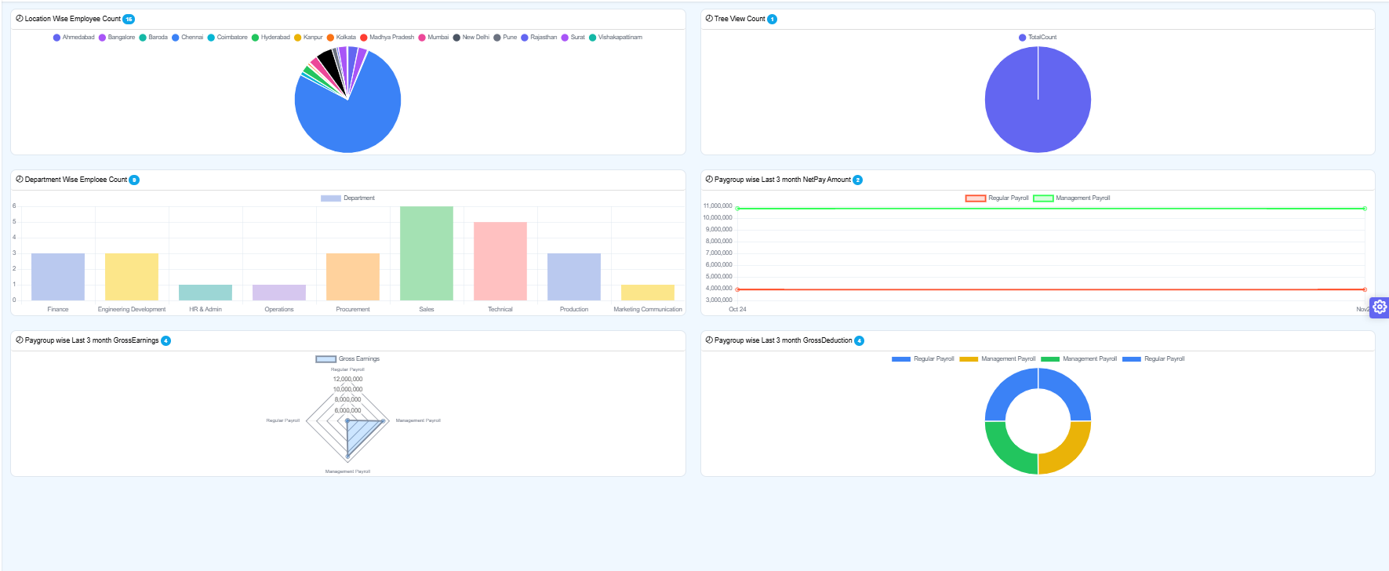Click the Sales bar in the department chart
Screen dimensions: 1389x571
(x=426, y=253)
